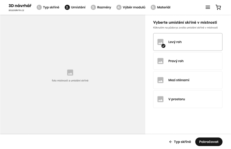Open the shopping cart icon
This screenshot has height=149, width=231.
coord(218,7)
